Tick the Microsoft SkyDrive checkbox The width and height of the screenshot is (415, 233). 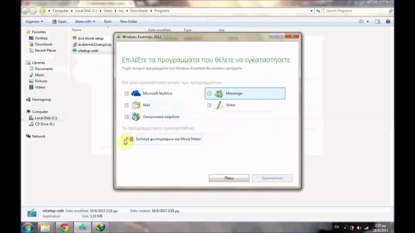pos(126,93)
